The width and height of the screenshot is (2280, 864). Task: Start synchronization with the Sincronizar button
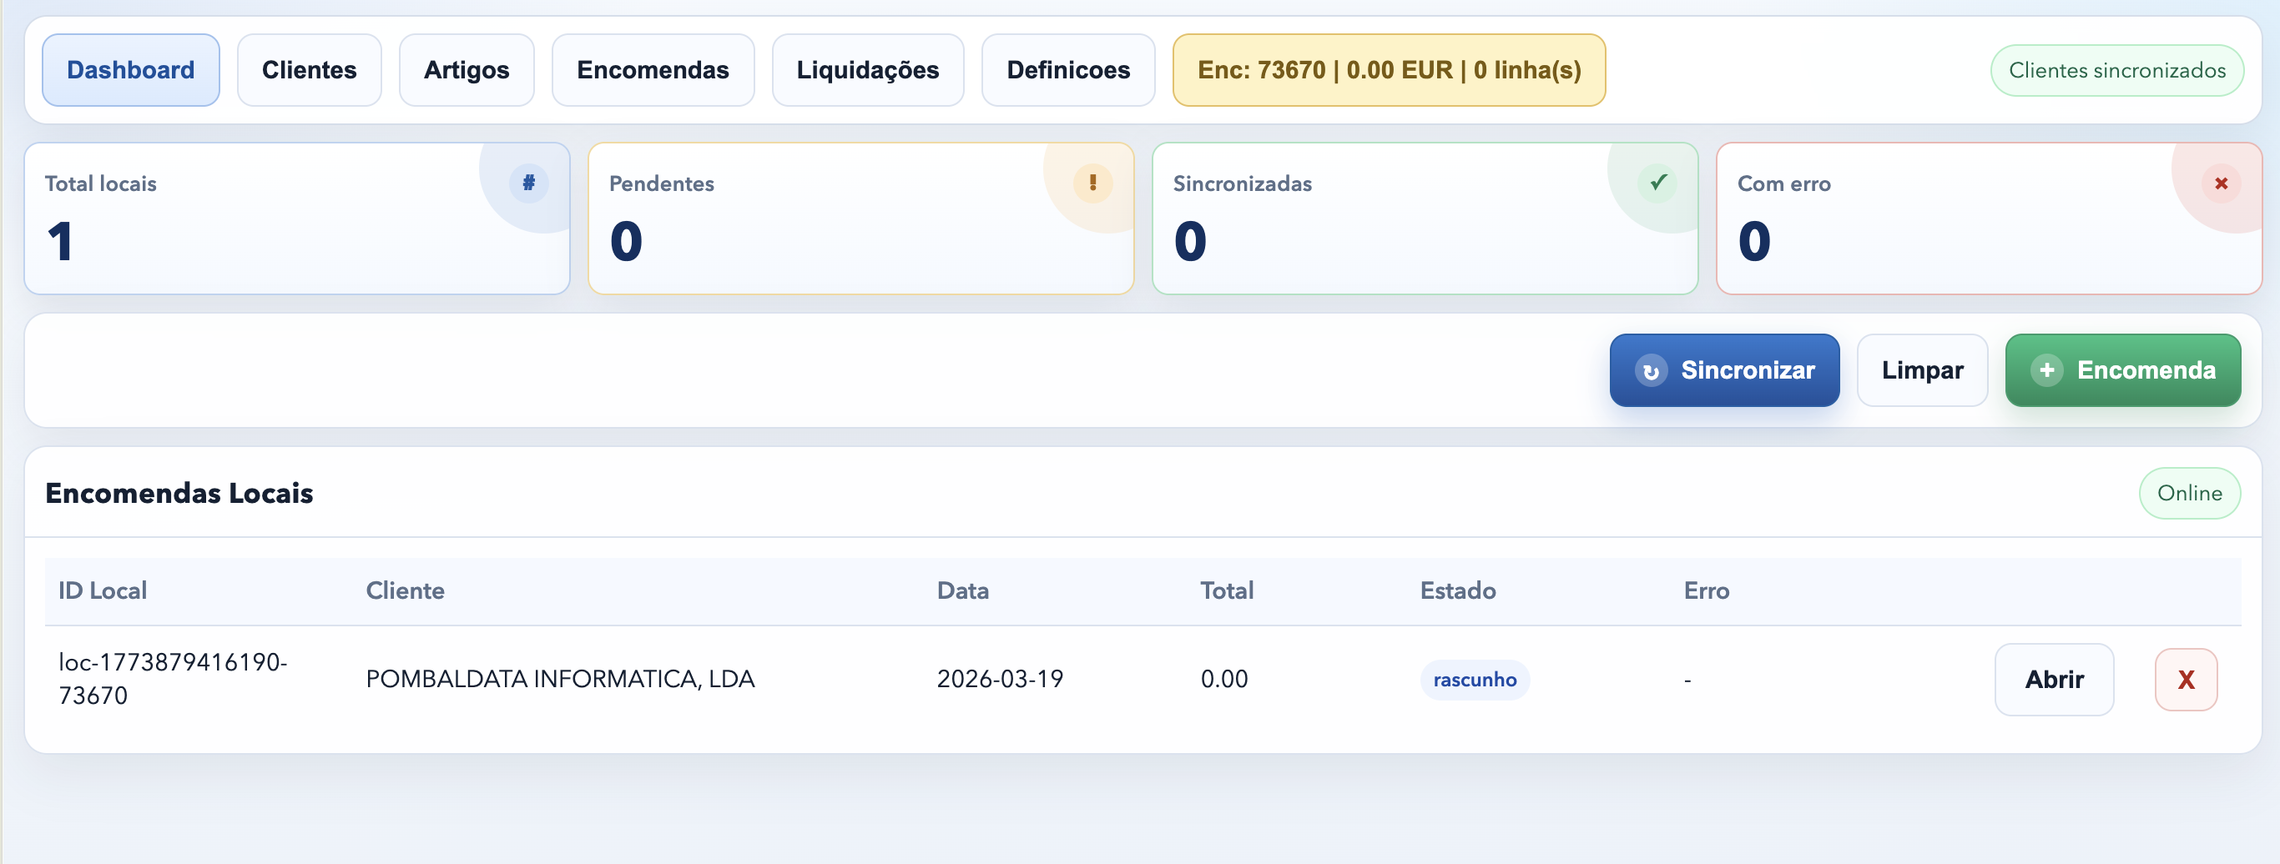coord(1724,370)
